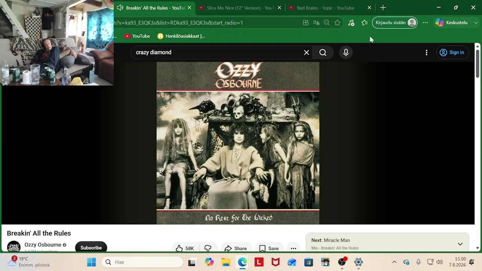Open the Keskustelu Copilot chat button
Image resolution: width=482 pixels, height=271 pixels.
click(451, 23)
